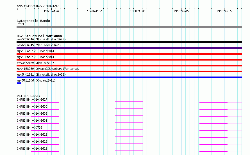
Task: Click ruler tick label 136874190
Action: coord(138,11)
